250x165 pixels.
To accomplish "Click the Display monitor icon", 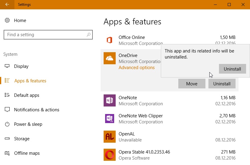I will pyautogui.click(x=7, y=66).
